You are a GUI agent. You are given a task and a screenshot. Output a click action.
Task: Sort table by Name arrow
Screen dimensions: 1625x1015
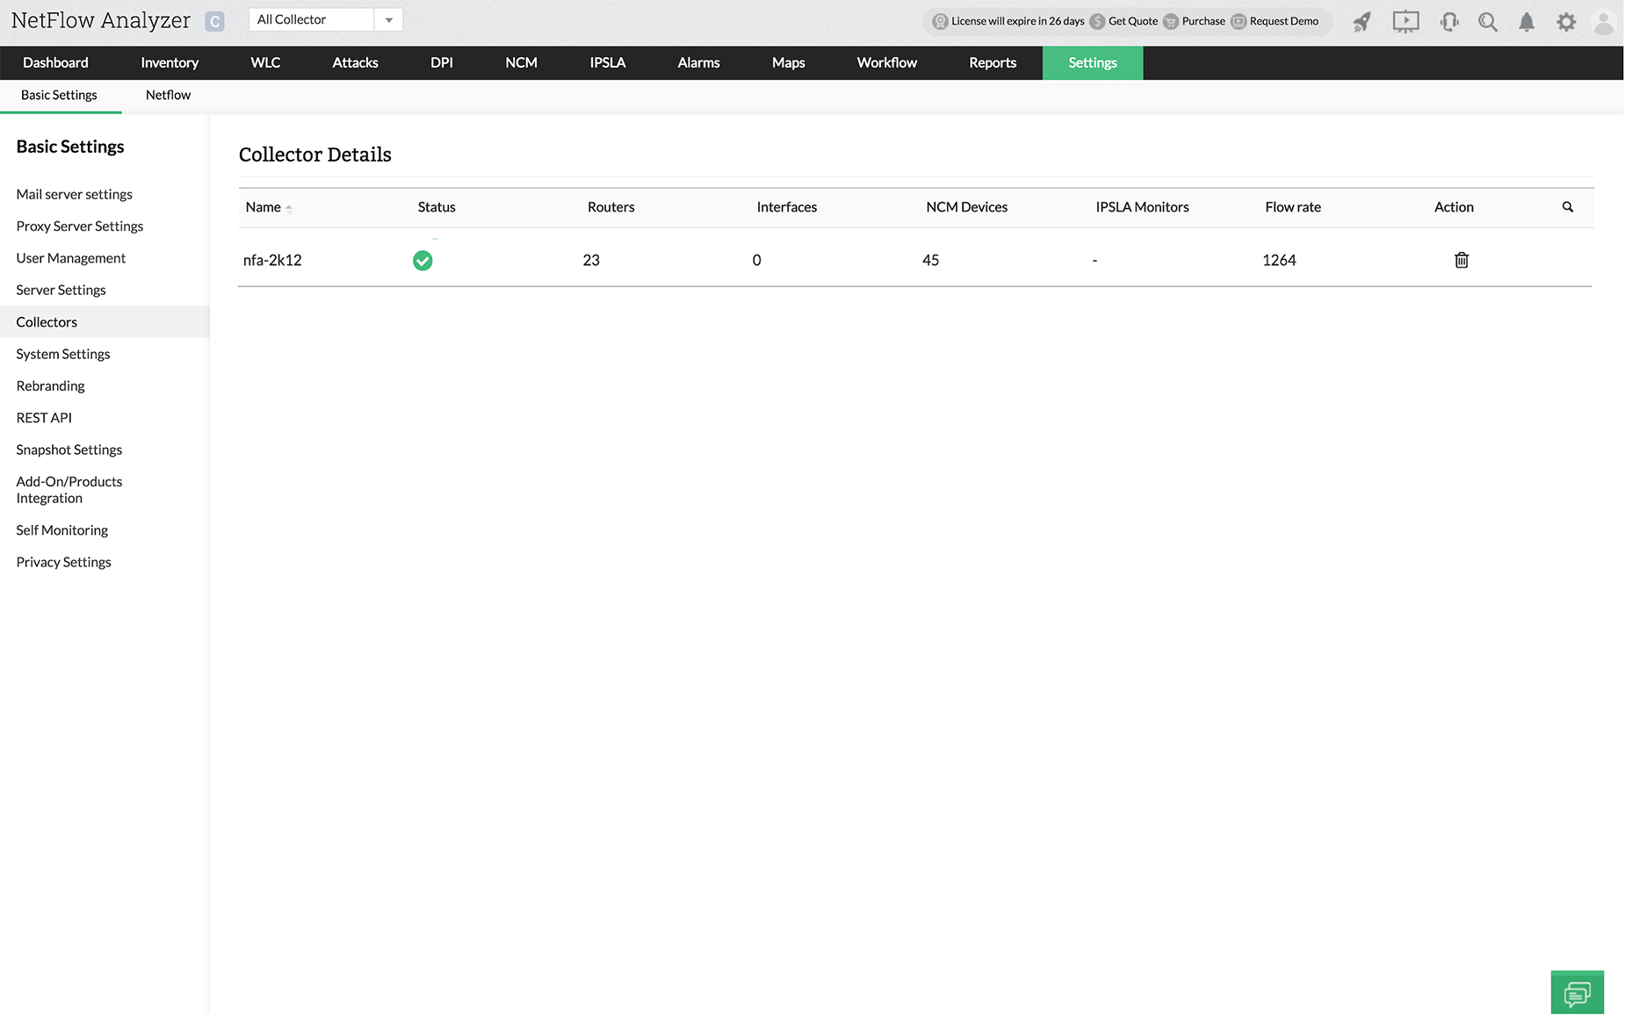point(289,208)
